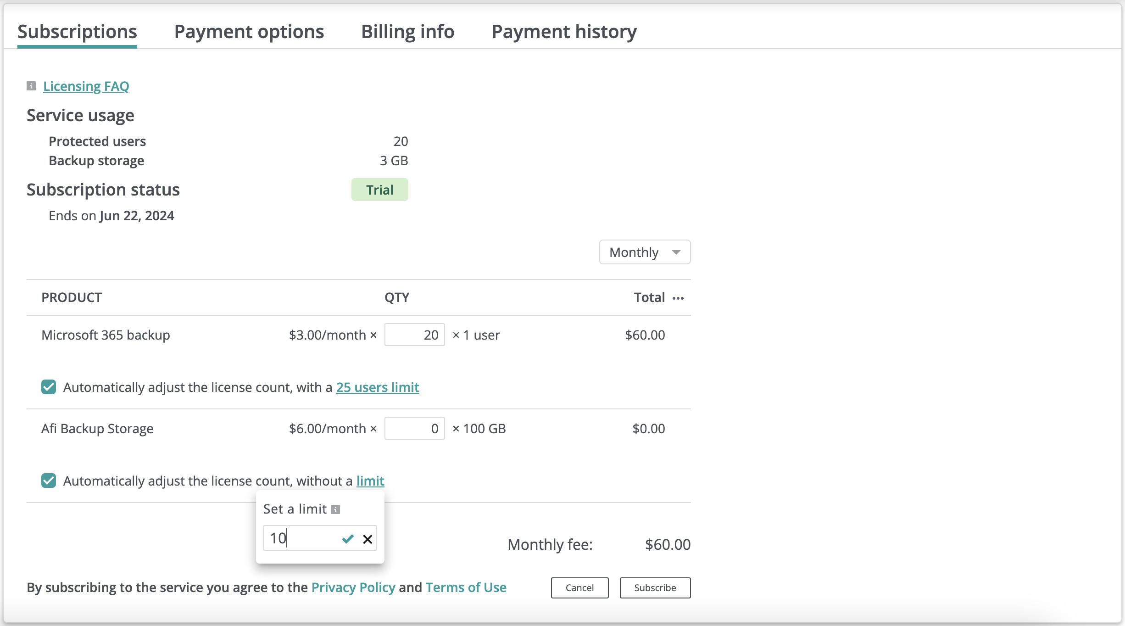
Task: Click the $0.00 total for Afi Backup Storage
Action: pyautogui.click(x=649, y=429)
